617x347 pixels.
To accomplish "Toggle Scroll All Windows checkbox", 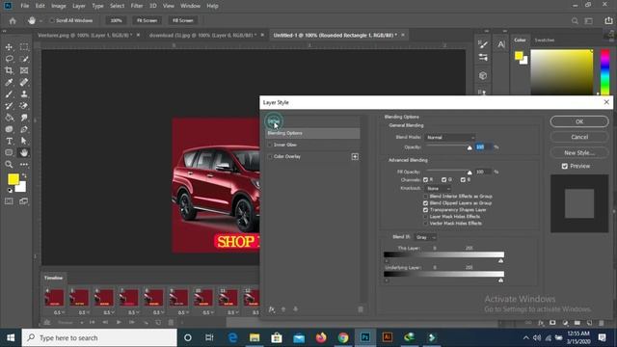I will pyautogui.click(x=52, y=20).
